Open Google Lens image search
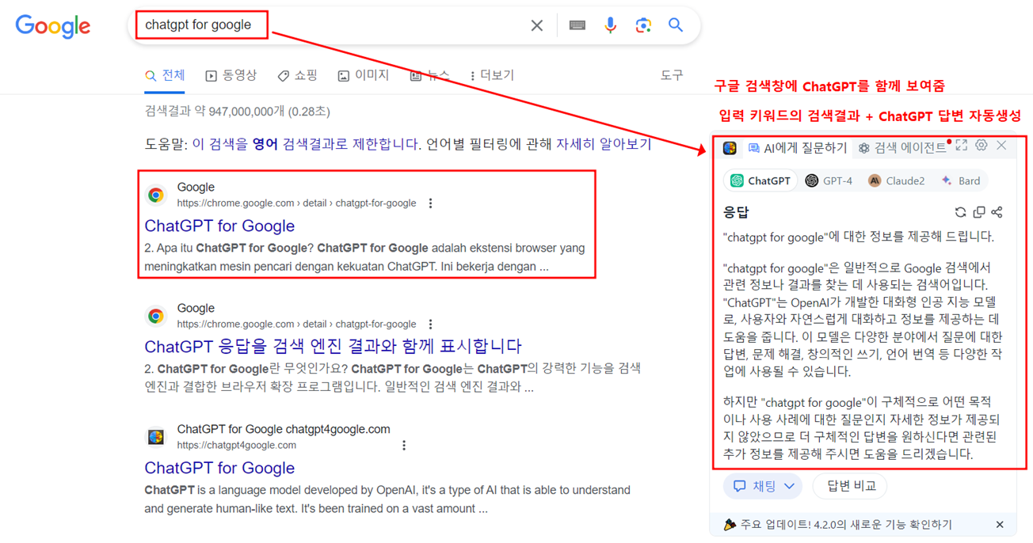This screenshot has height=543, width=1033. (x=643, y=25)
